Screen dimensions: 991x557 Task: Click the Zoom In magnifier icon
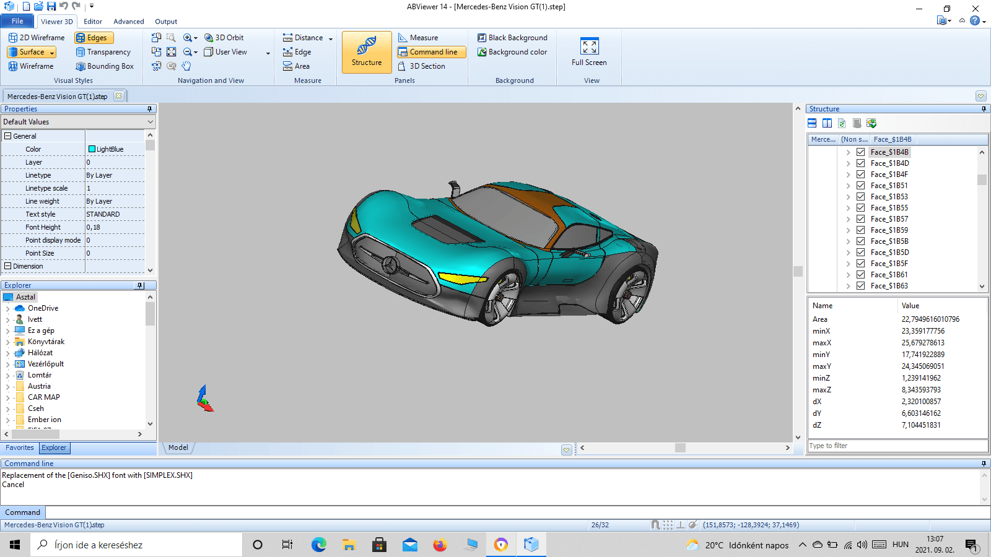[x=188, y=38]
